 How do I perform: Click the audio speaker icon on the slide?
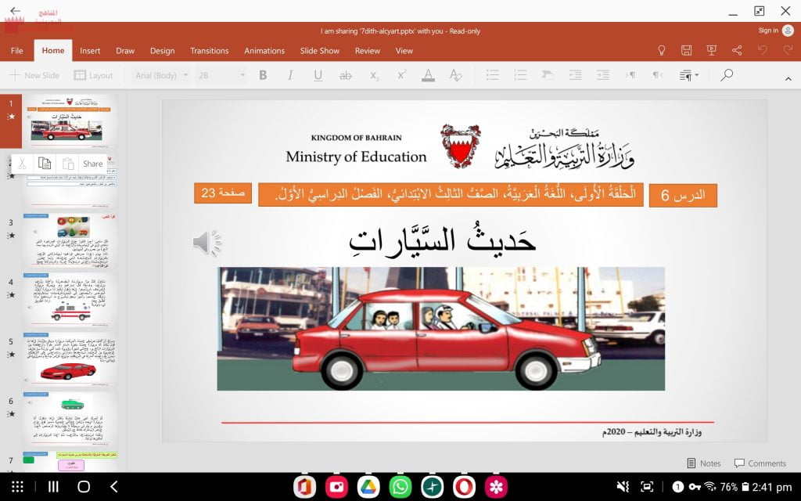coord(203,242)
